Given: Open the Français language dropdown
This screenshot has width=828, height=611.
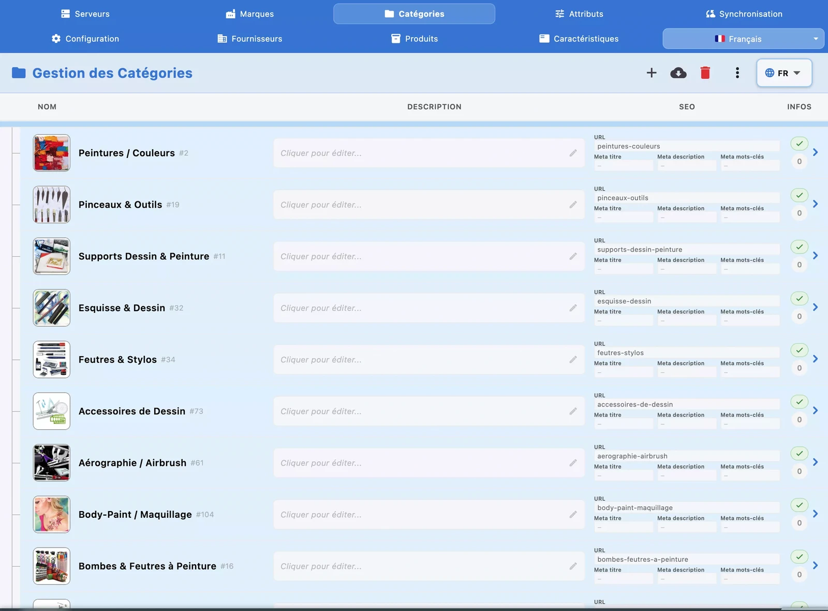Looking at the screenshot, I should (x=743, y=39).
